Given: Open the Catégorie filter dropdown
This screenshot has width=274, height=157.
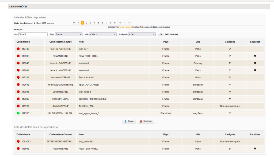Looking at the screenshot, I should (142, 34).
